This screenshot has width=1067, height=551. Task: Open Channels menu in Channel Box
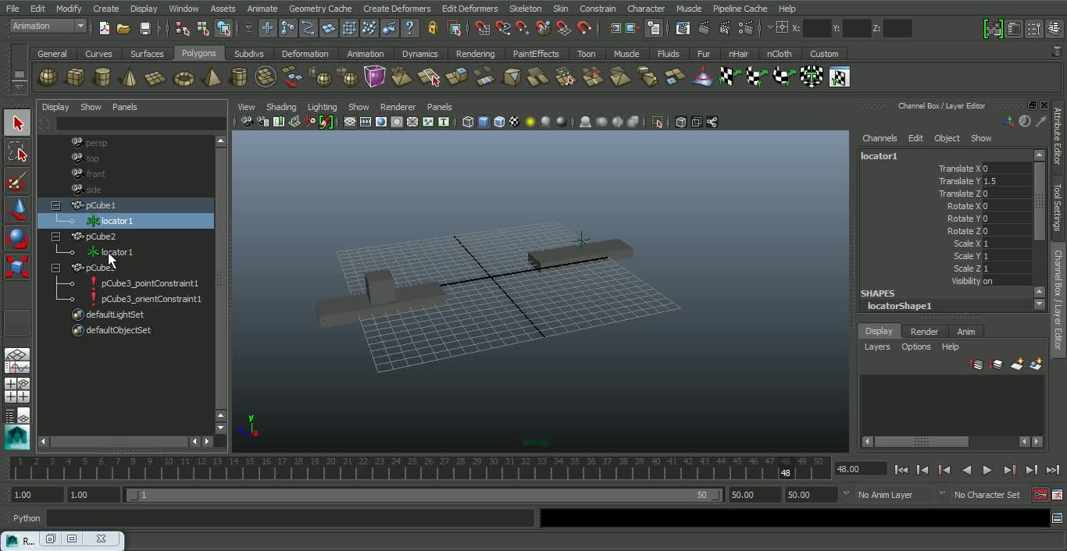coord(880,138)
